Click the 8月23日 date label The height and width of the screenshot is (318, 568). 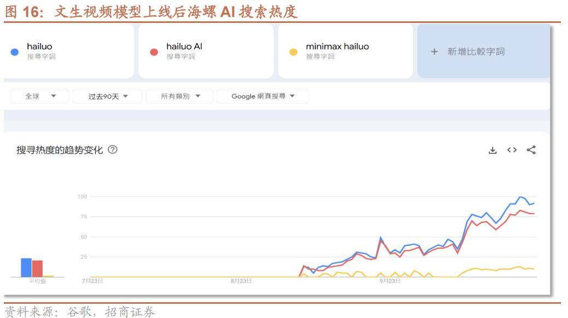tap(241, 281)
